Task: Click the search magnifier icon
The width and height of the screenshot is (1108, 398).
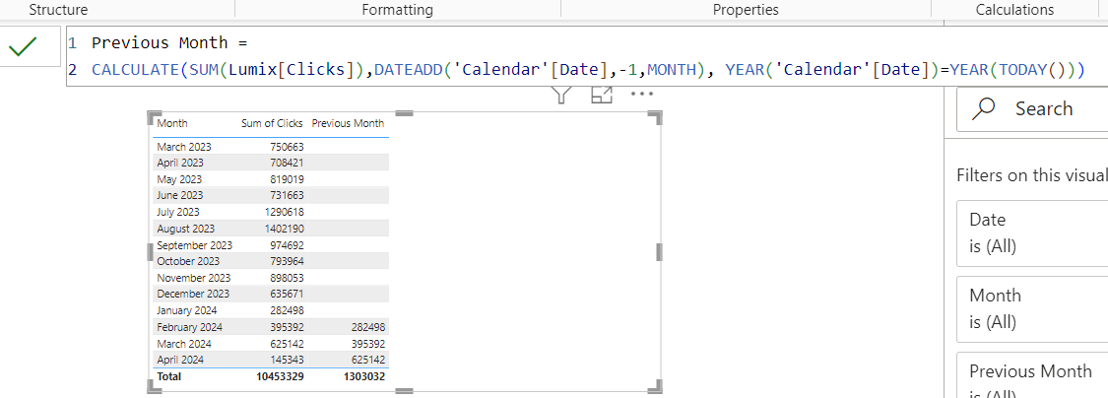Action: (x=984, y=108)
